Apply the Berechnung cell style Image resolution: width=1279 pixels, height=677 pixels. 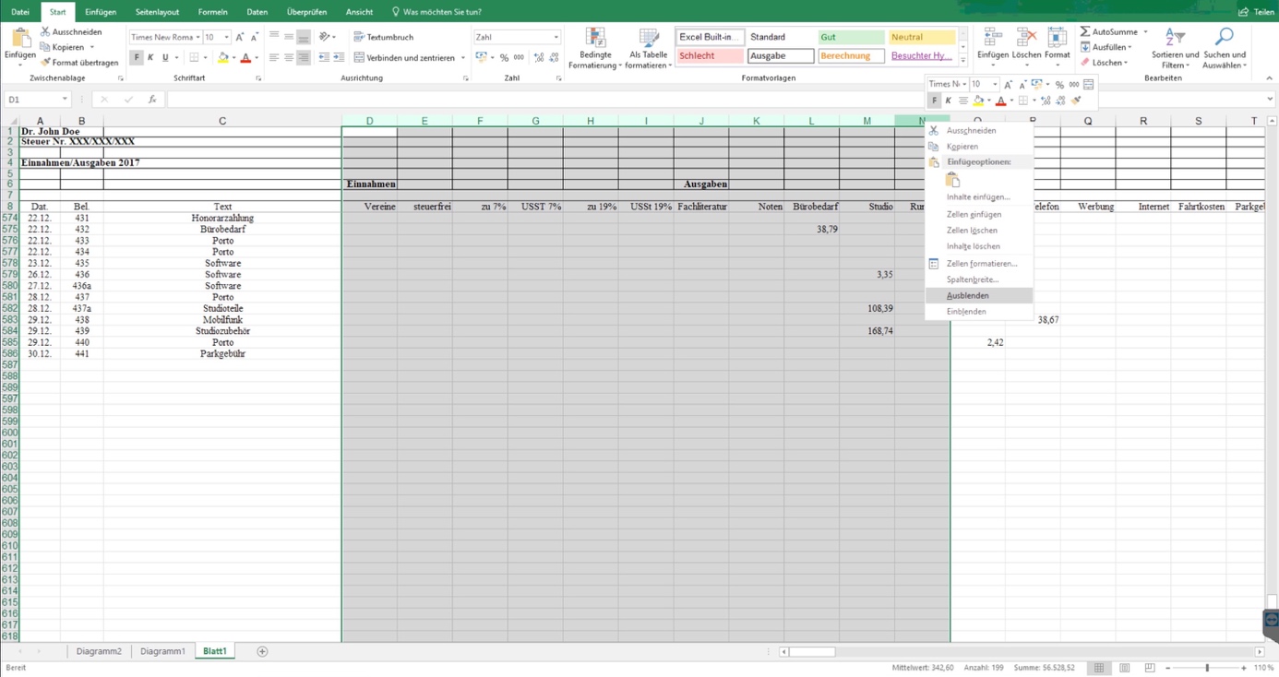(851, 55)
